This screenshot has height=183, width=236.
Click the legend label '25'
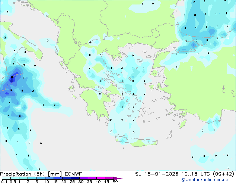click(72, 182)
